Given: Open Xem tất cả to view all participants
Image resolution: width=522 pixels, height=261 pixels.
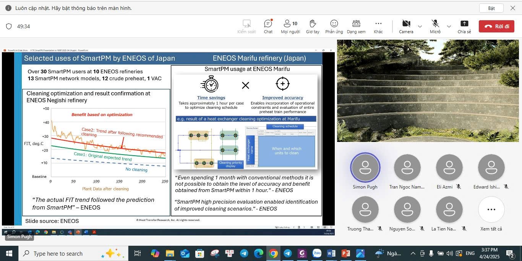Looking at the screenshot, I should 491,210.
